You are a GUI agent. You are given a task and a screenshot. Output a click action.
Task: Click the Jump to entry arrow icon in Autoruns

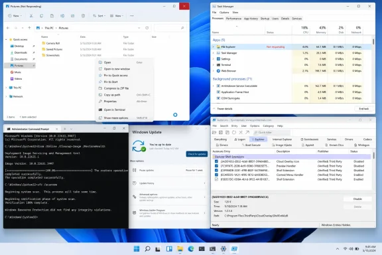point(247,132)
